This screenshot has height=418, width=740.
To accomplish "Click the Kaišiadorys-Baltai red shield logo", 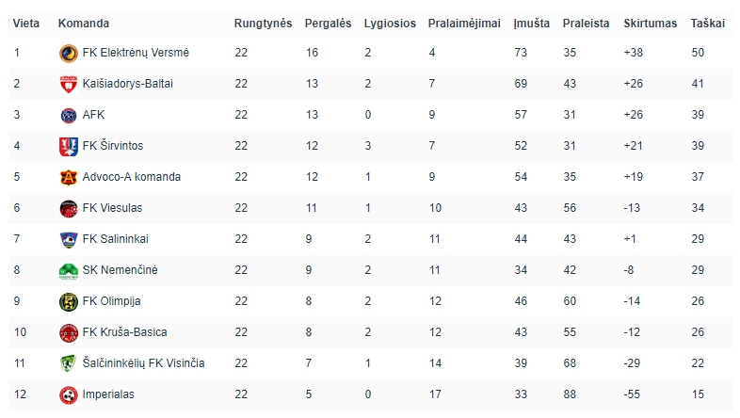I will [x=69, y=85].
